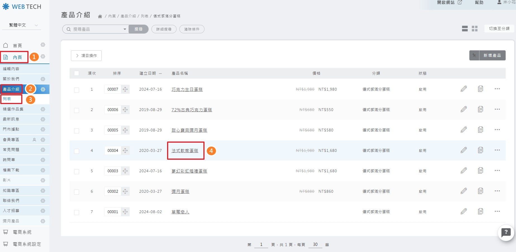Viewport: 516px width, 252px height.
Task: Open the three-dot menu for 甜心寶貝彌月蛋糕
Action: 497,130
